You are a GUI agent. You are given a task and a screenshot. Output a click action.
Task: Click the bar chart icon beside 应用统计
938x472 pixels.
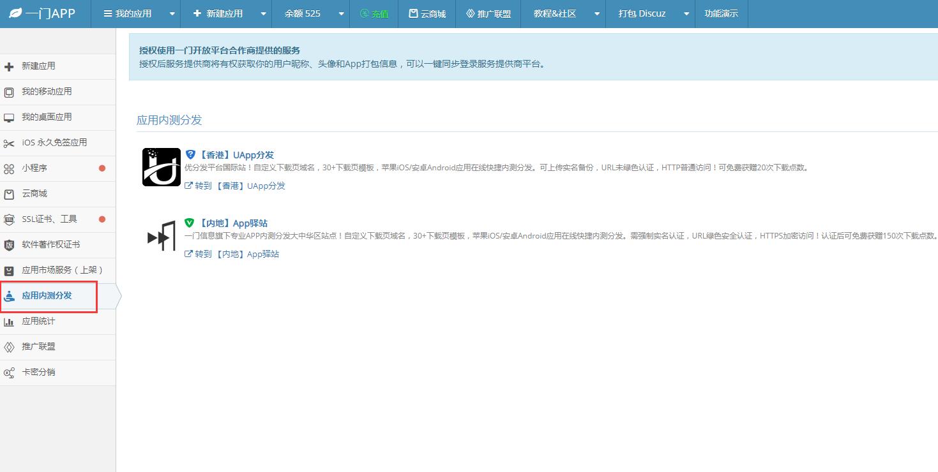(x=9, y=321)
